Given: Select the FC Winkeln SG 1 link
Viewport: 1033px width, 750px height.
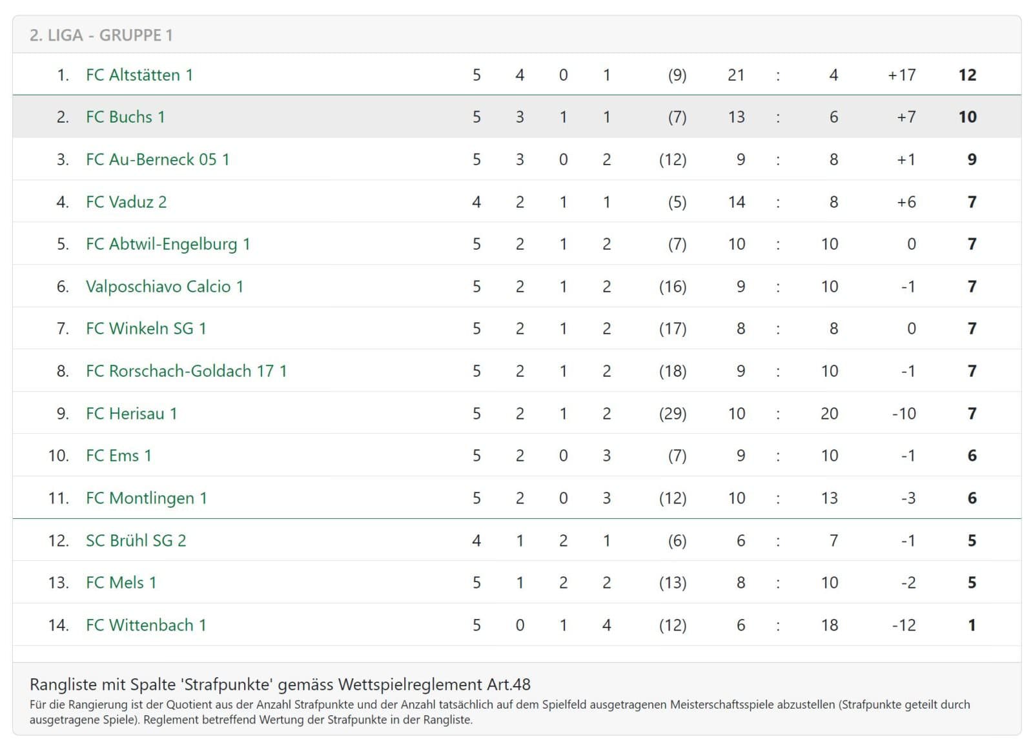Looking at the screenshot, I should coord(146,329).
